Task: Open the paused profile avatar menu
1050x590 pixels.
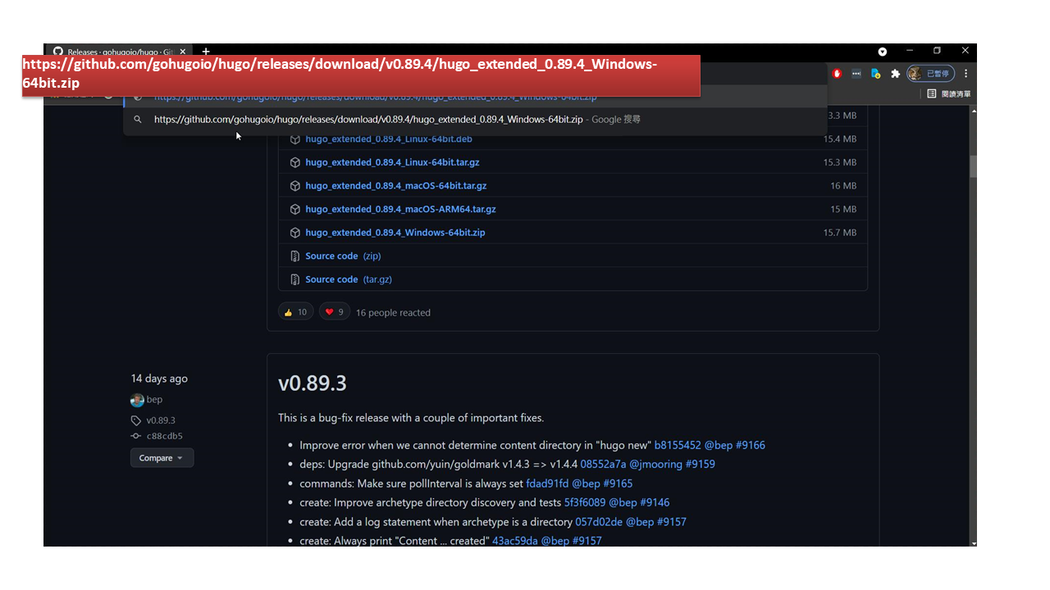Action: [930, 74]
